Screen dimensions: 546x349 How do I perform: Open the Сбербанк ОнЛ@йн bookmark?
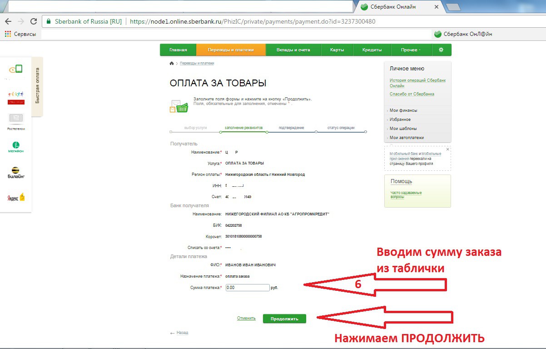[463, 34]
